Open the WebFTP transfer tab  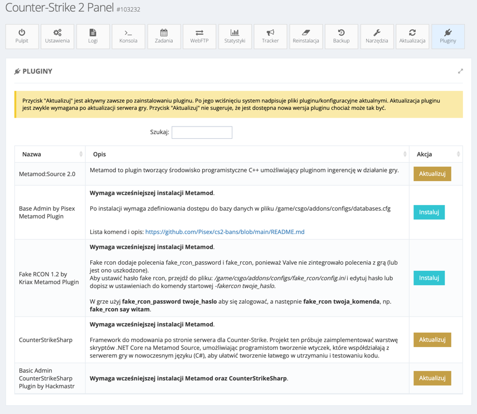pos(199,36)
